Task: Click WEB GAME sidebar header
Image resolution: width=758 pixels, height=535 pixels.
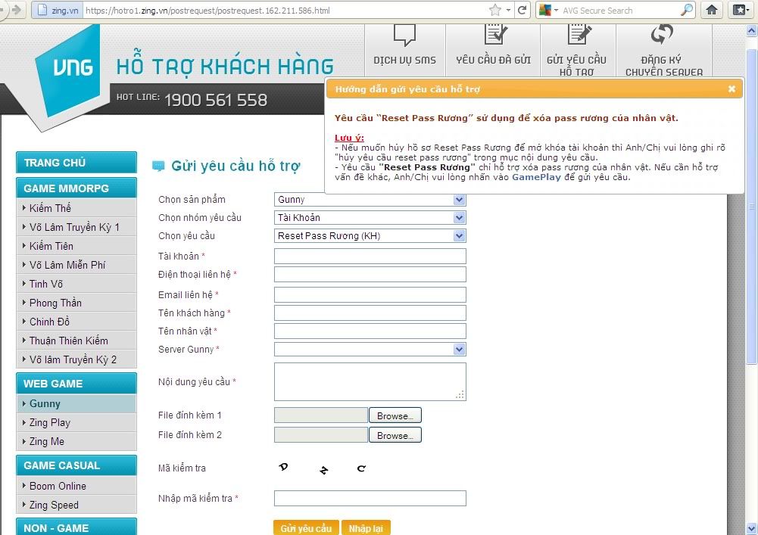Action: click(76, 383)
